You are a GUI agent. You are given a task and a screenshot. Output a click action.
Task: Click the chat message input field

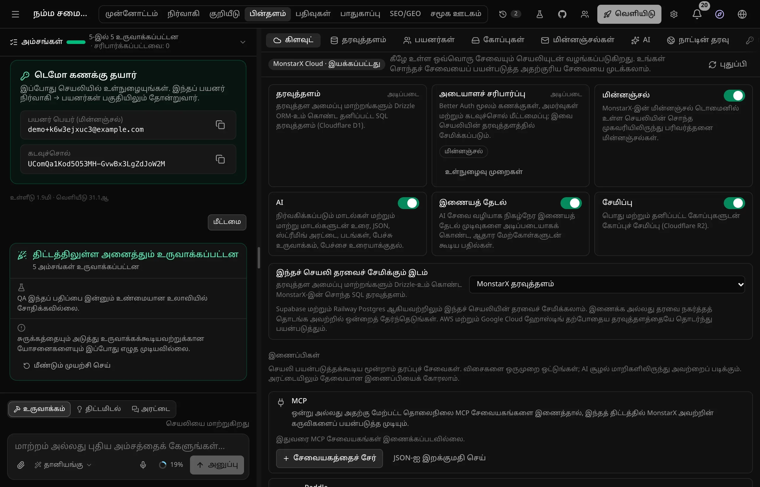pyautogui.click(x=128, y=447)
